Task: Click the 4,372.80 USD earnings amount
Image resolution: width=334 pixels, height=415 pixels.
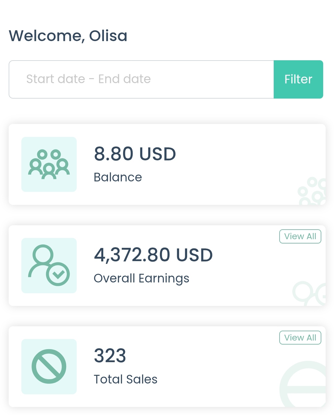Action: [x=153, y=255]
